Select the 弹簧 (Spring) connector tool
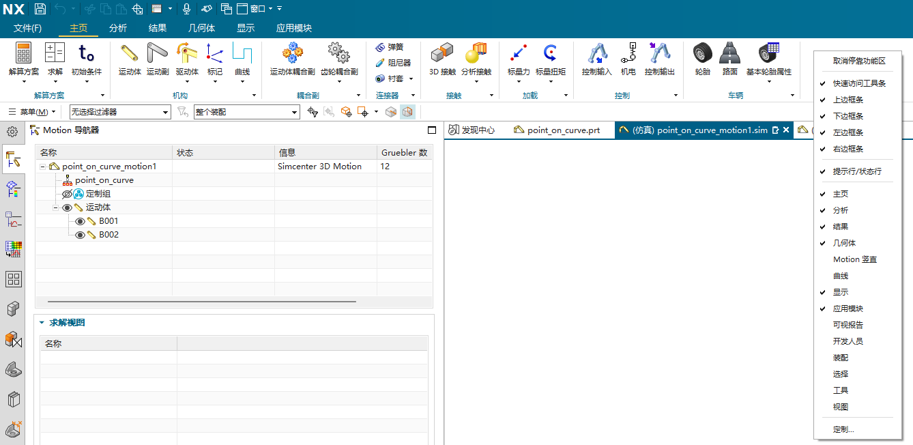This screenshot has width=913, height=445. [393, 48]
